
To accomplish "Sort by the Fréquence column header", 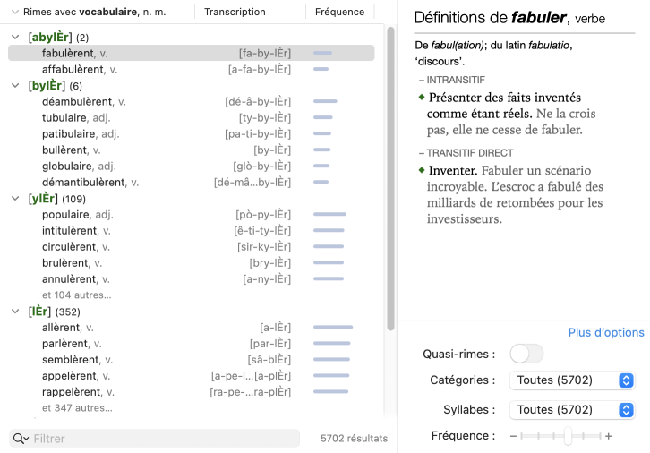I will (x=339, y=13).
